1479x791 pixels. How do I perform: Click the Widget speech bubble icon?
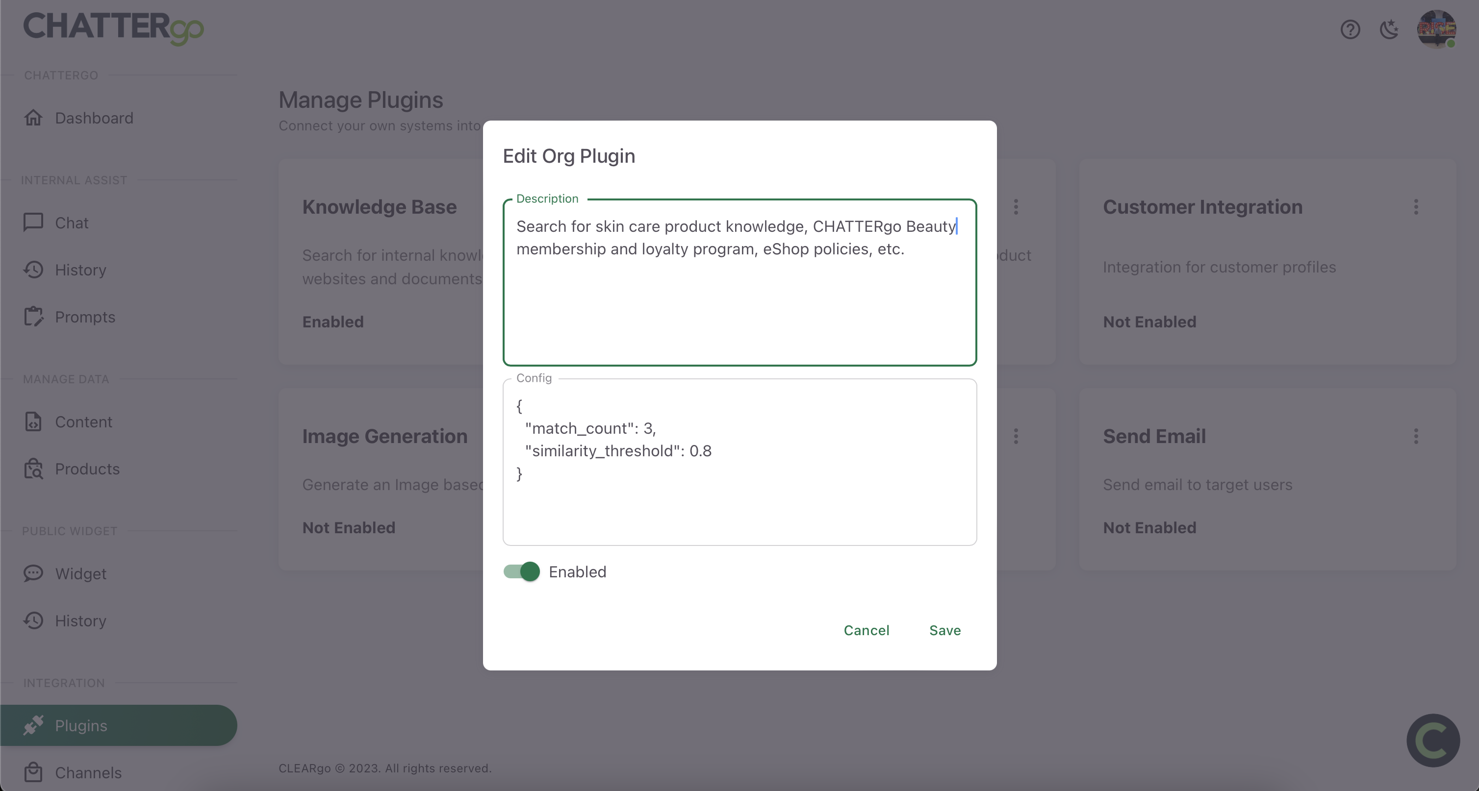[x=33, y=573]
